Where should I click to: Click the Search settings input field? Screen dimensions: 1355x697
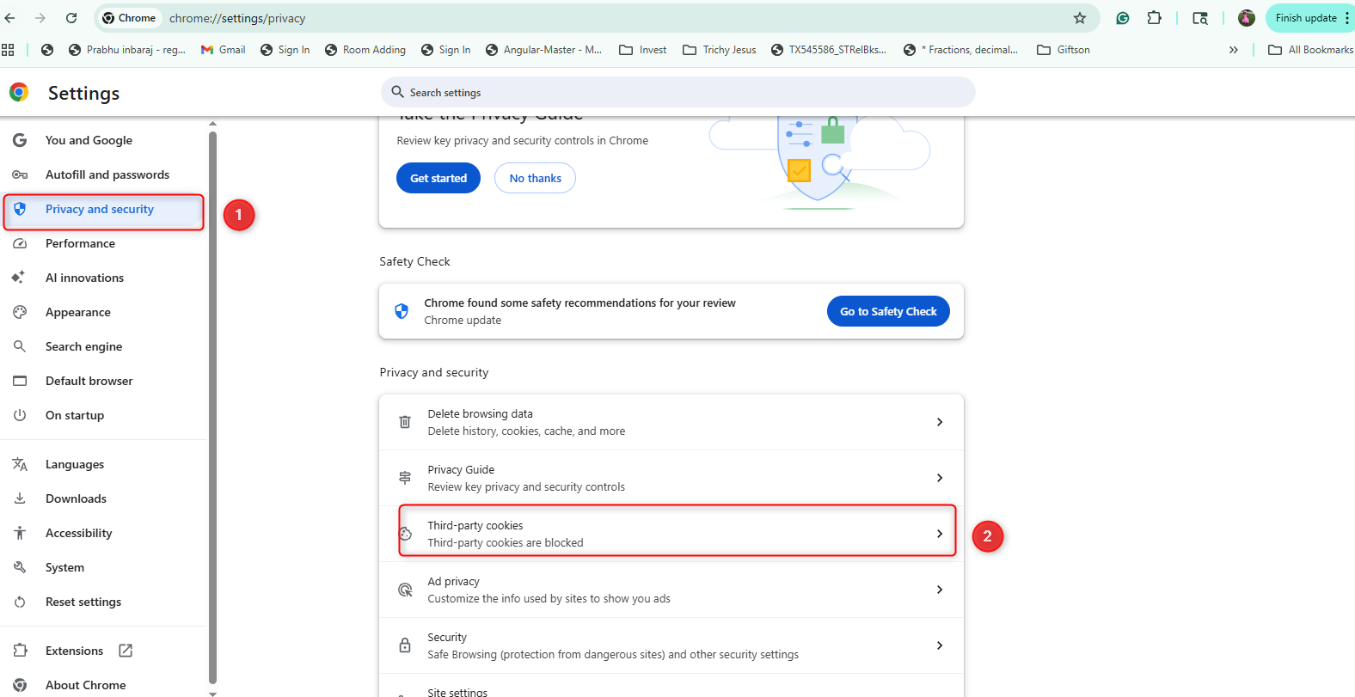point(677,92)
